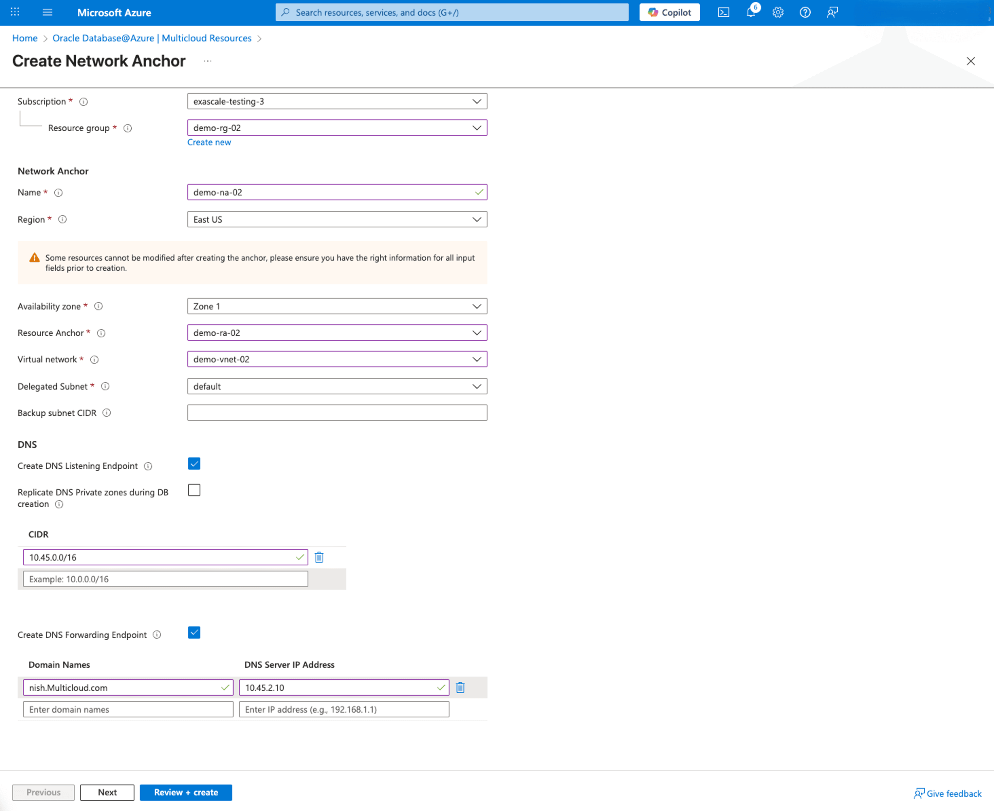Screen dimensions: 994x811
Task: Delete the CIDR entry 10.45.0.0/16
Action: (320, 557)
